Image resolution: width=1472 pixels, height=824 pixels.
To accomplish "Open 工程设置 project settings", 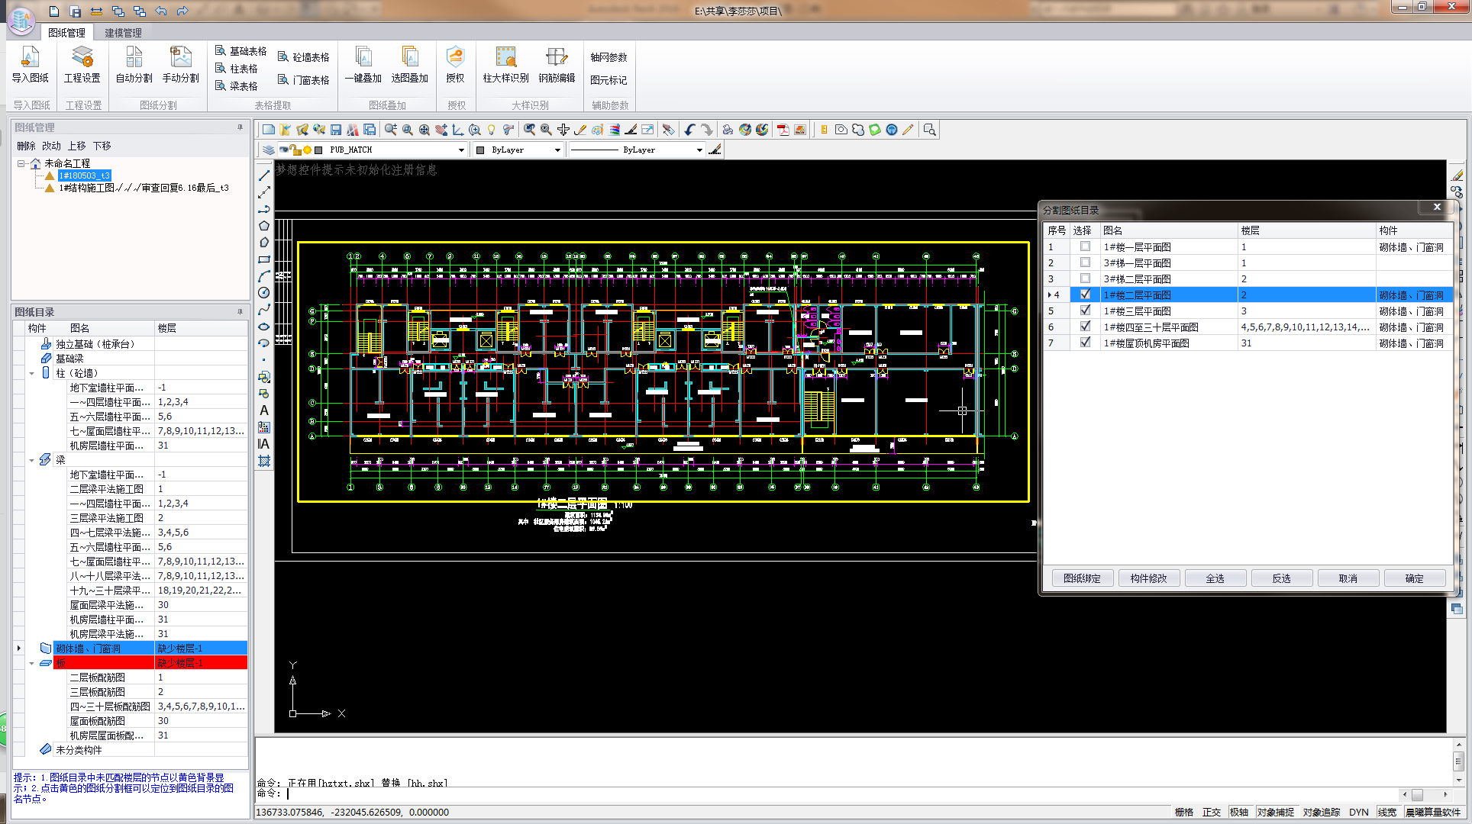I will pyautogui.click(x=82, y=64).
